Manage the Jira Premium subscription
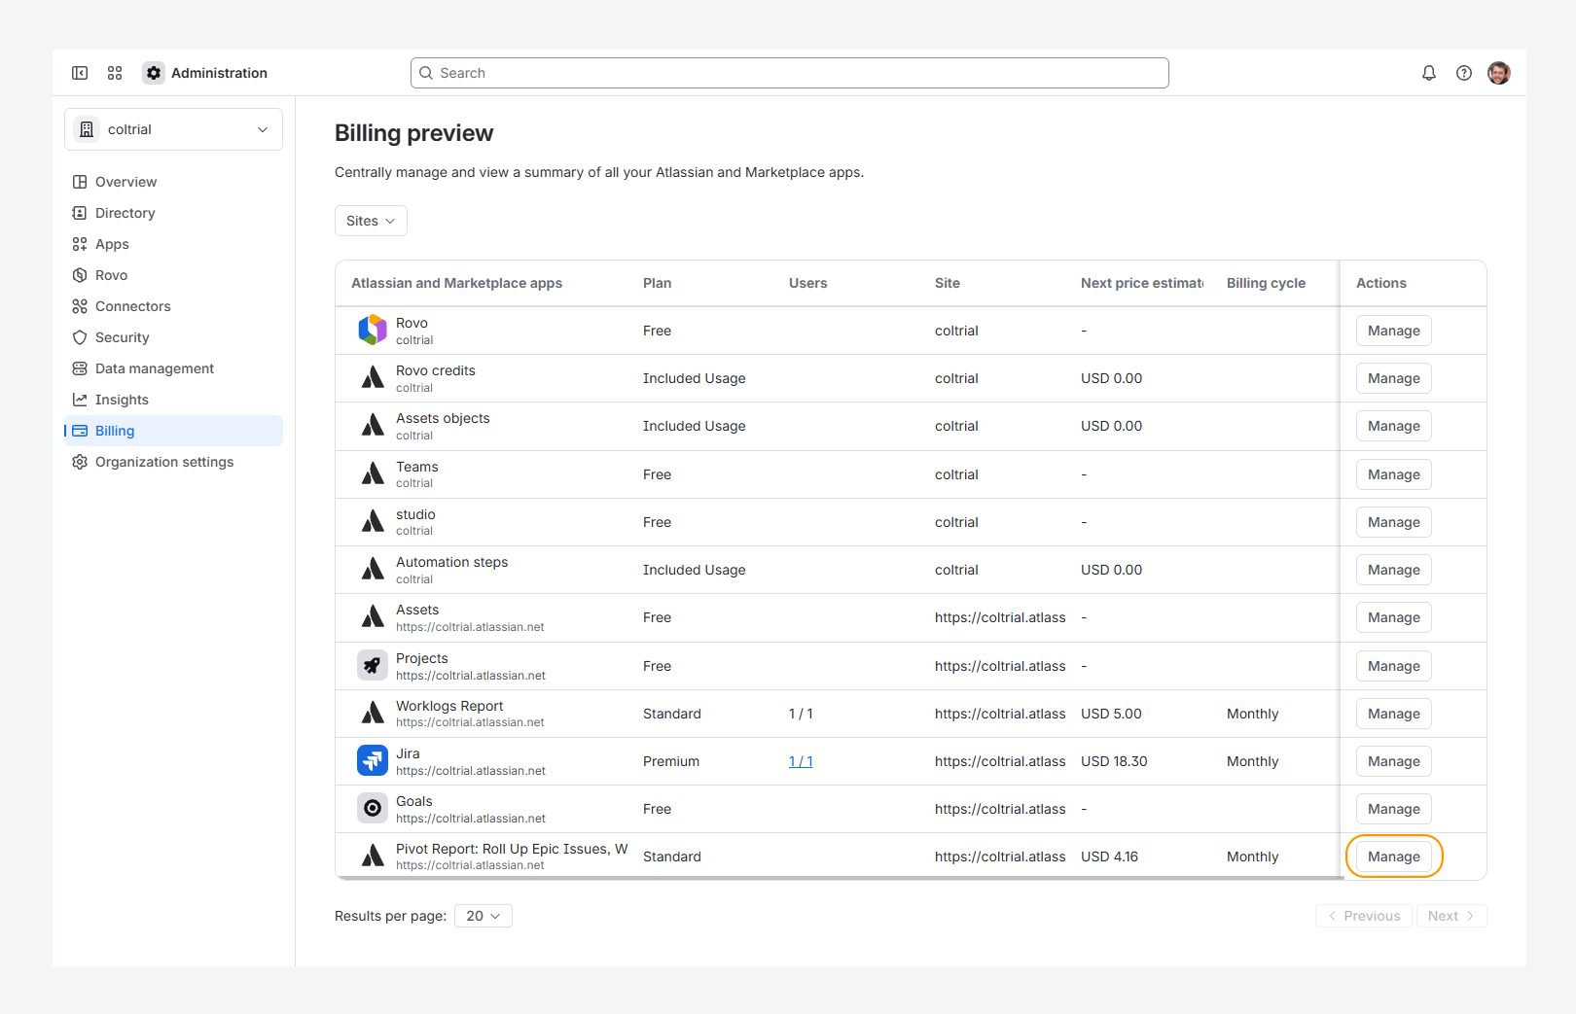The image size is (1576, 1014). click(x=1394, y=761)
